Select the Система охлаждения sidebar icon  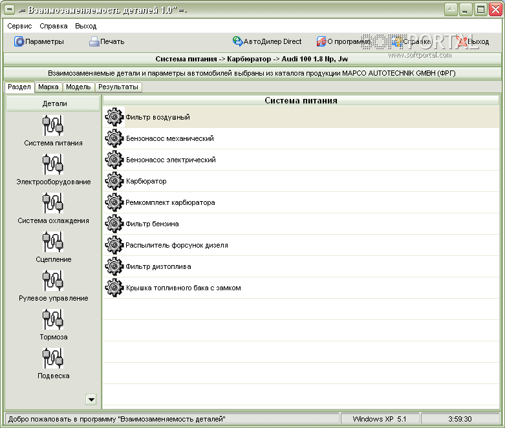tap(53, 203)
